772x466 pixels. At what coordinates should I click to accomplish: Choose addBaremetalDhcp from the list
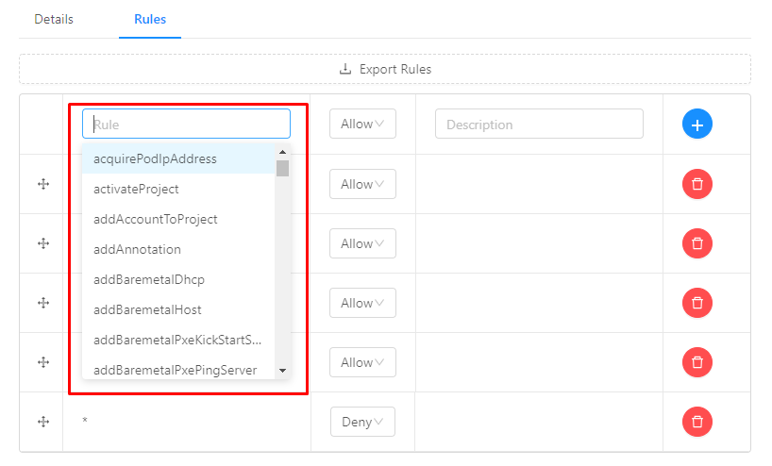pyautogui.click(x=178, y=279)
